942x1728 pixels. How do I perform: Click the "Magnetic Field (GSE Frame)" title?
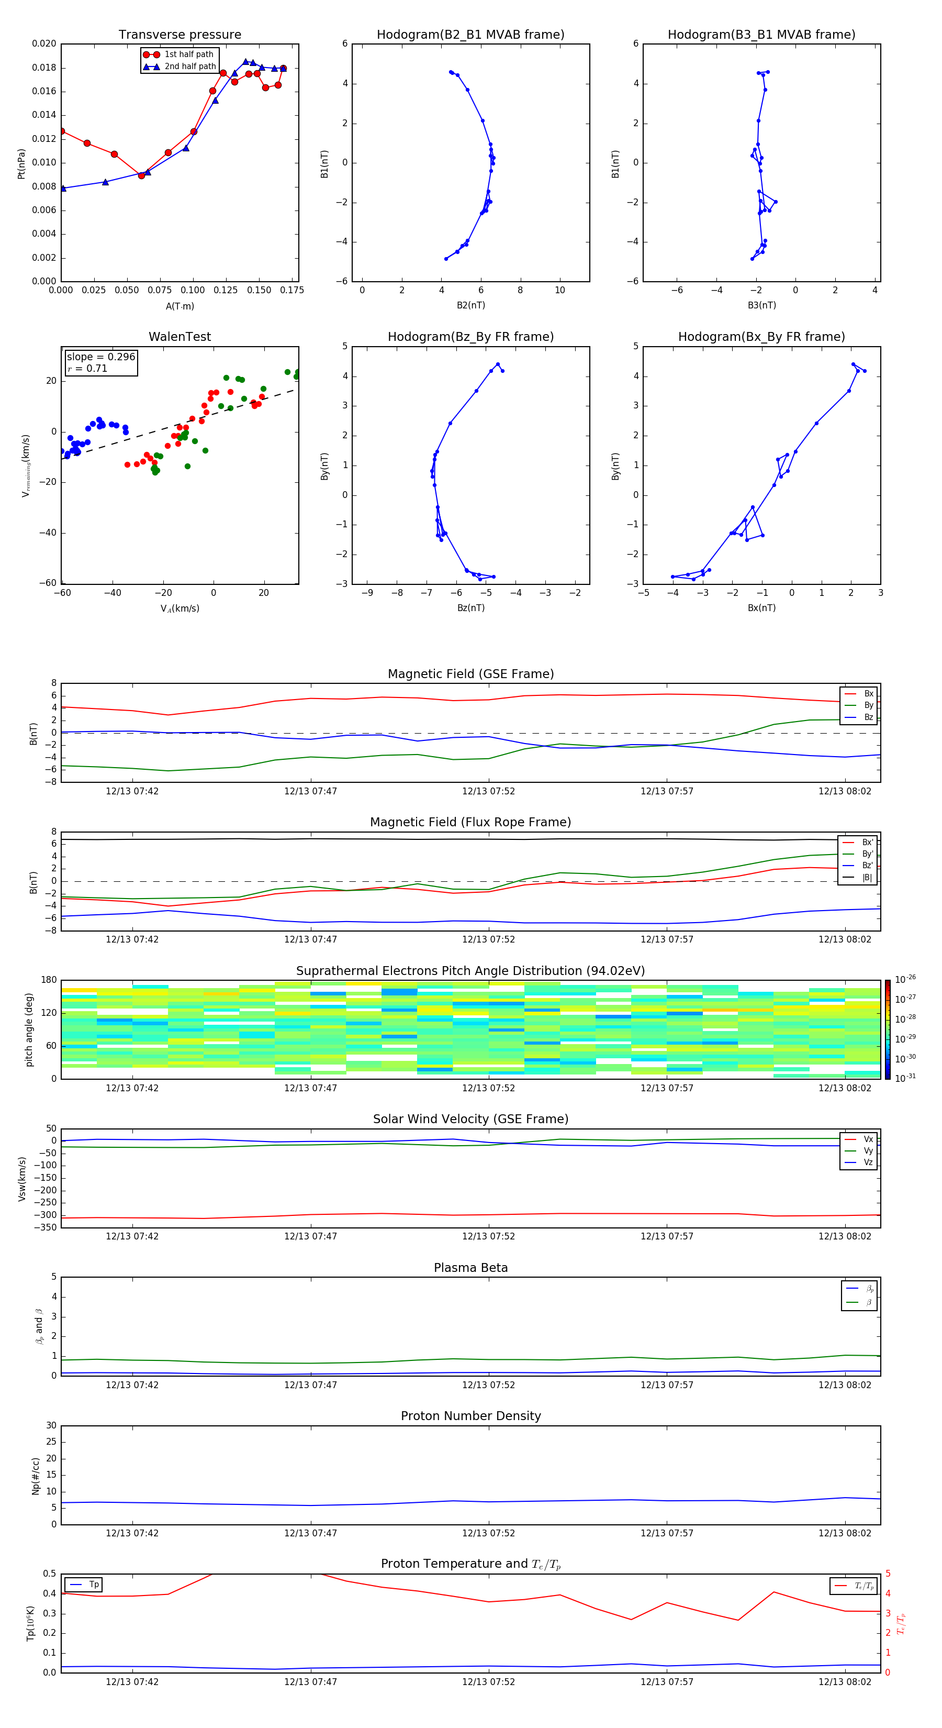470,674
